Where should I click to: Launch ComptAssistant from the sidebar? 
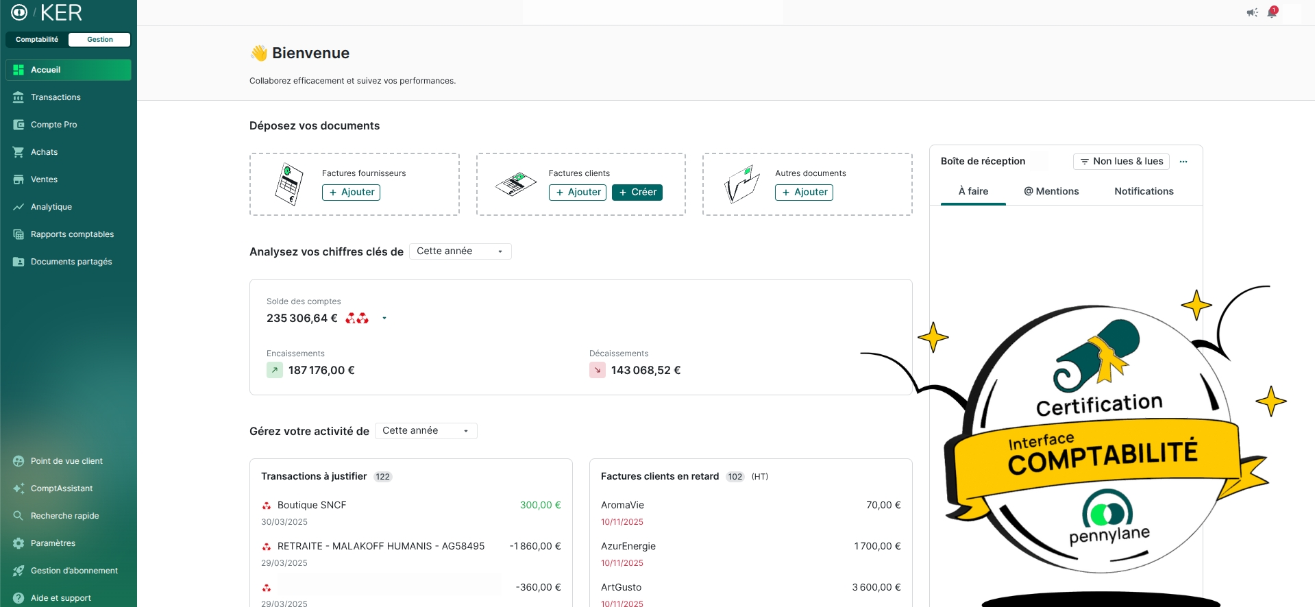click(x=61, y=488)
